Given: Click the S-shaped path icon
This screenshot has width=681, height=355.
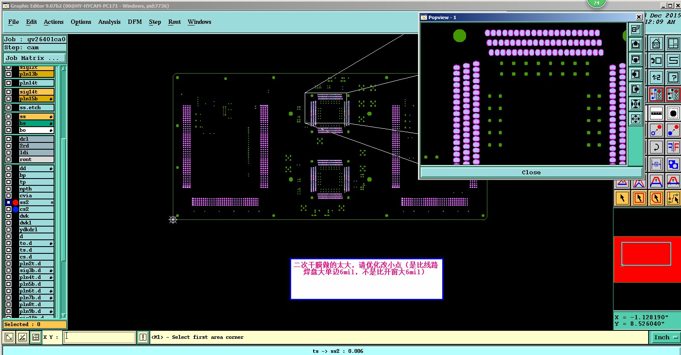Looking at the screenshot, I should pos(673,60).
